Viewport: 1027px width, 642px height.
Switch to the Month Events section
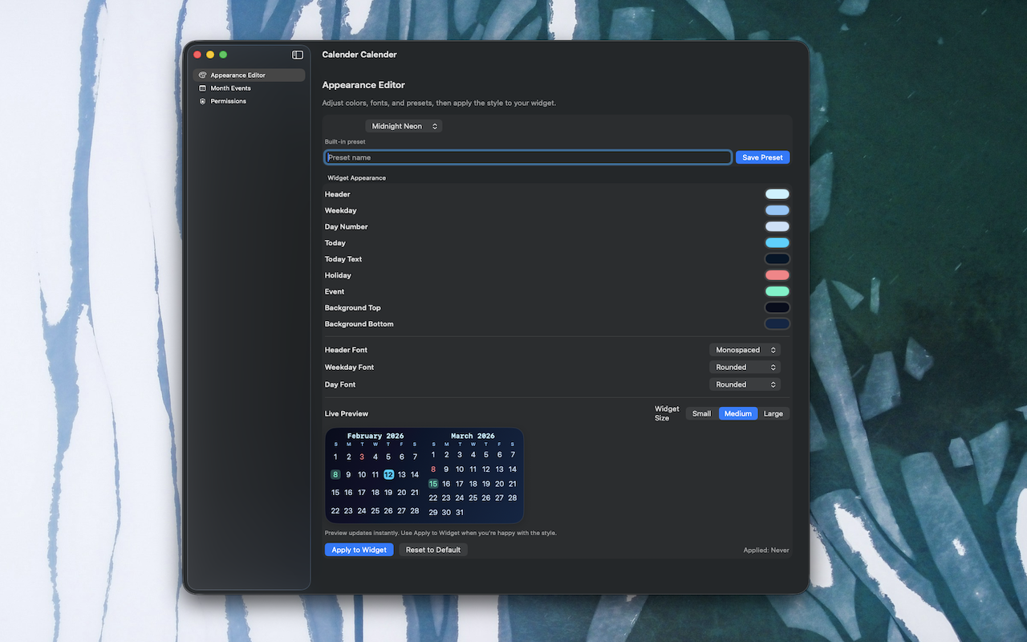coord(231,87)
